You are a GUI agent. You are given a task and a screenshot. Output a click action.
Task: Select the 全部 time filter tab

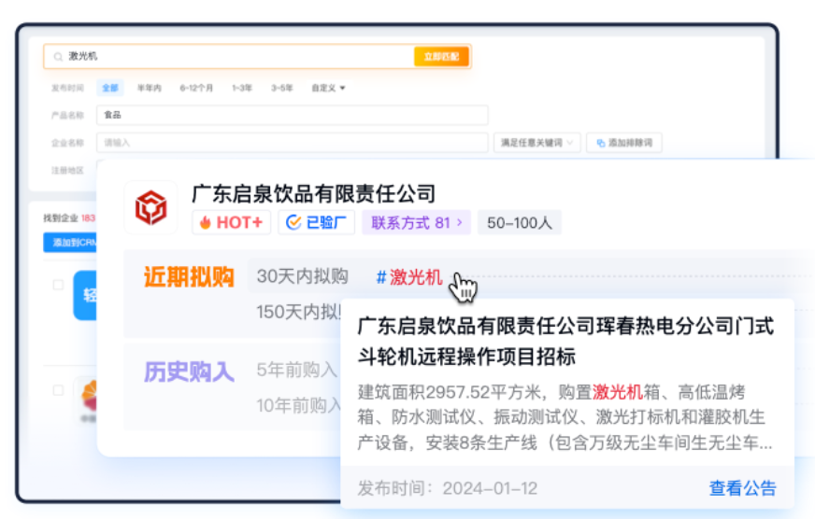110,88
